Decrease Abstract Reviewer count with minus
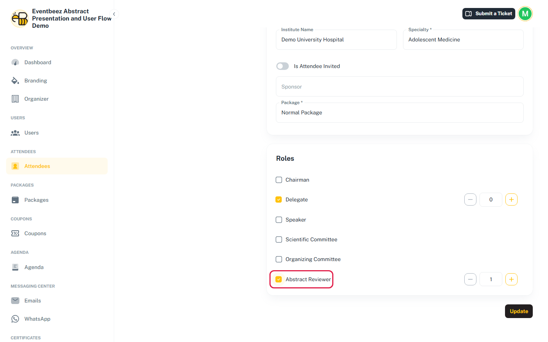Screen dimensions: 548x342 [x=470, y=279]
